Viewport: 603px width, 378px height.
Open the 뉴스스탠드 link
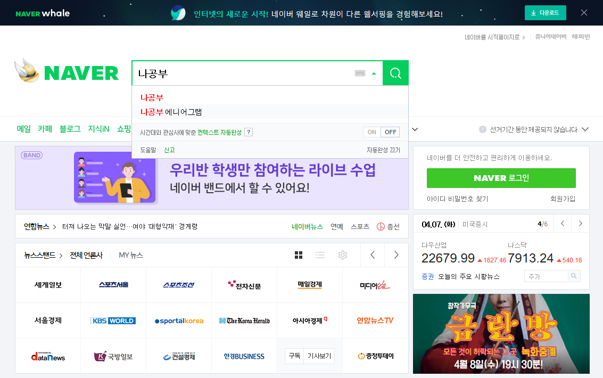point(43,256)
